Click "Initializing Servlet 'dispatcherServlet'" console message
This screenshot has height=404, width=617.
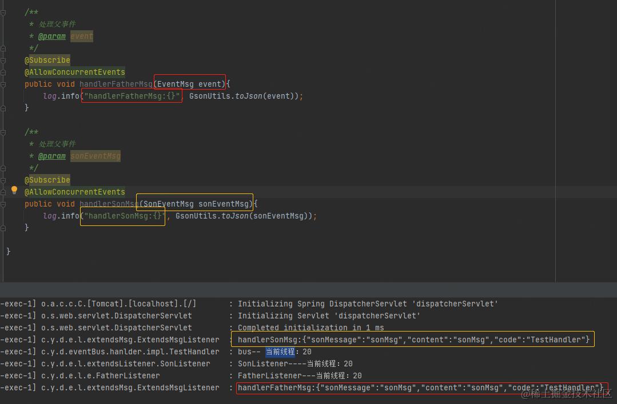tap(329, 316)
